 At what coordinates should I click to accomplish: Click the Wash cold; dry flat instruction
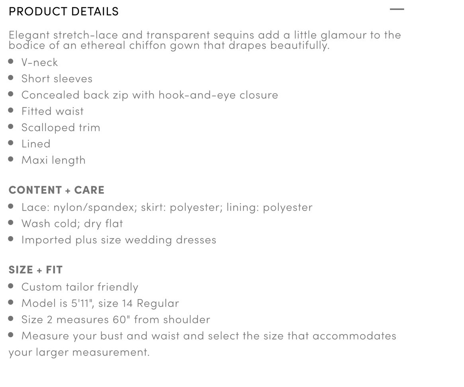coord(72,224)
